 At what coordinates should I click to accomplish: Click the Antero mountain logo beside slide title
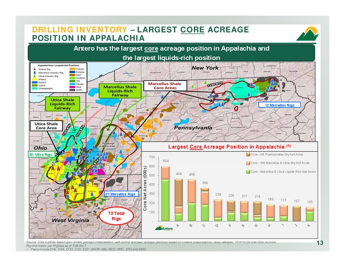[x=307, y=34]
